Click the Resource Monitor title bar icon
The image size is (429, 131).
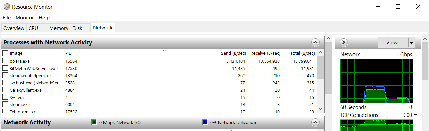7,7
